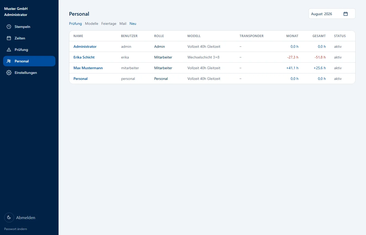Switch to the Mail tab
Image resolution: width=366 pixels, height=235 pixels.
point(123,23)
